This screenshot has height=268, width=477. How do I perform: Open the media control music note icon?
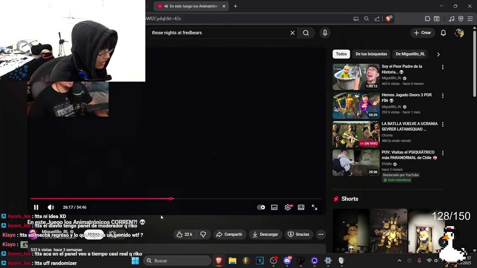coord(452,19)
